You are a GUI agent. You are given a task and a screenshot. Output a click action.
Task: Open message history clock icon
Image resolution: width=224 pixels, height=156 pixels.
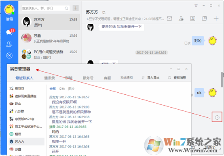217,117
